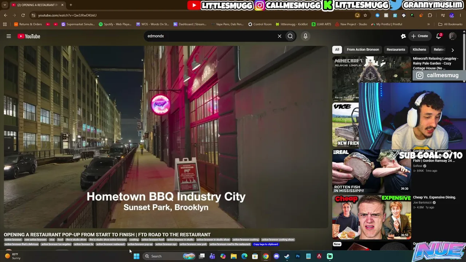
Task: Open the Supermarket Simula... bookmark
Action: pos(78,24)
